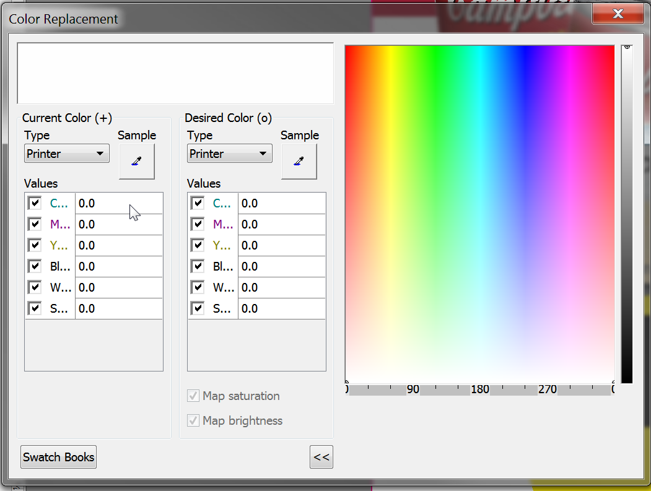This screenshot has height=491, width=651.
Task: Click the Current Color eyedropper Sample button
Action: 137,162
